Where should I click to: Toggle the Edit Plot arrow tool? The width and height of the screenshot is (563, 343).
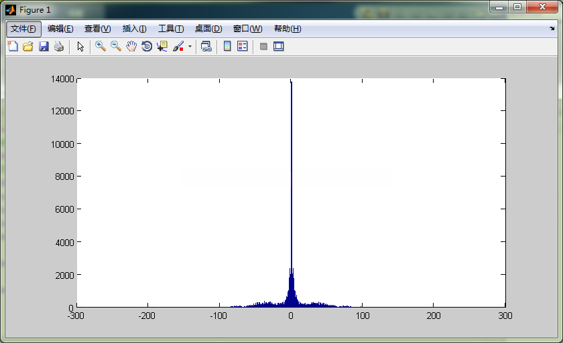(80, 46)
